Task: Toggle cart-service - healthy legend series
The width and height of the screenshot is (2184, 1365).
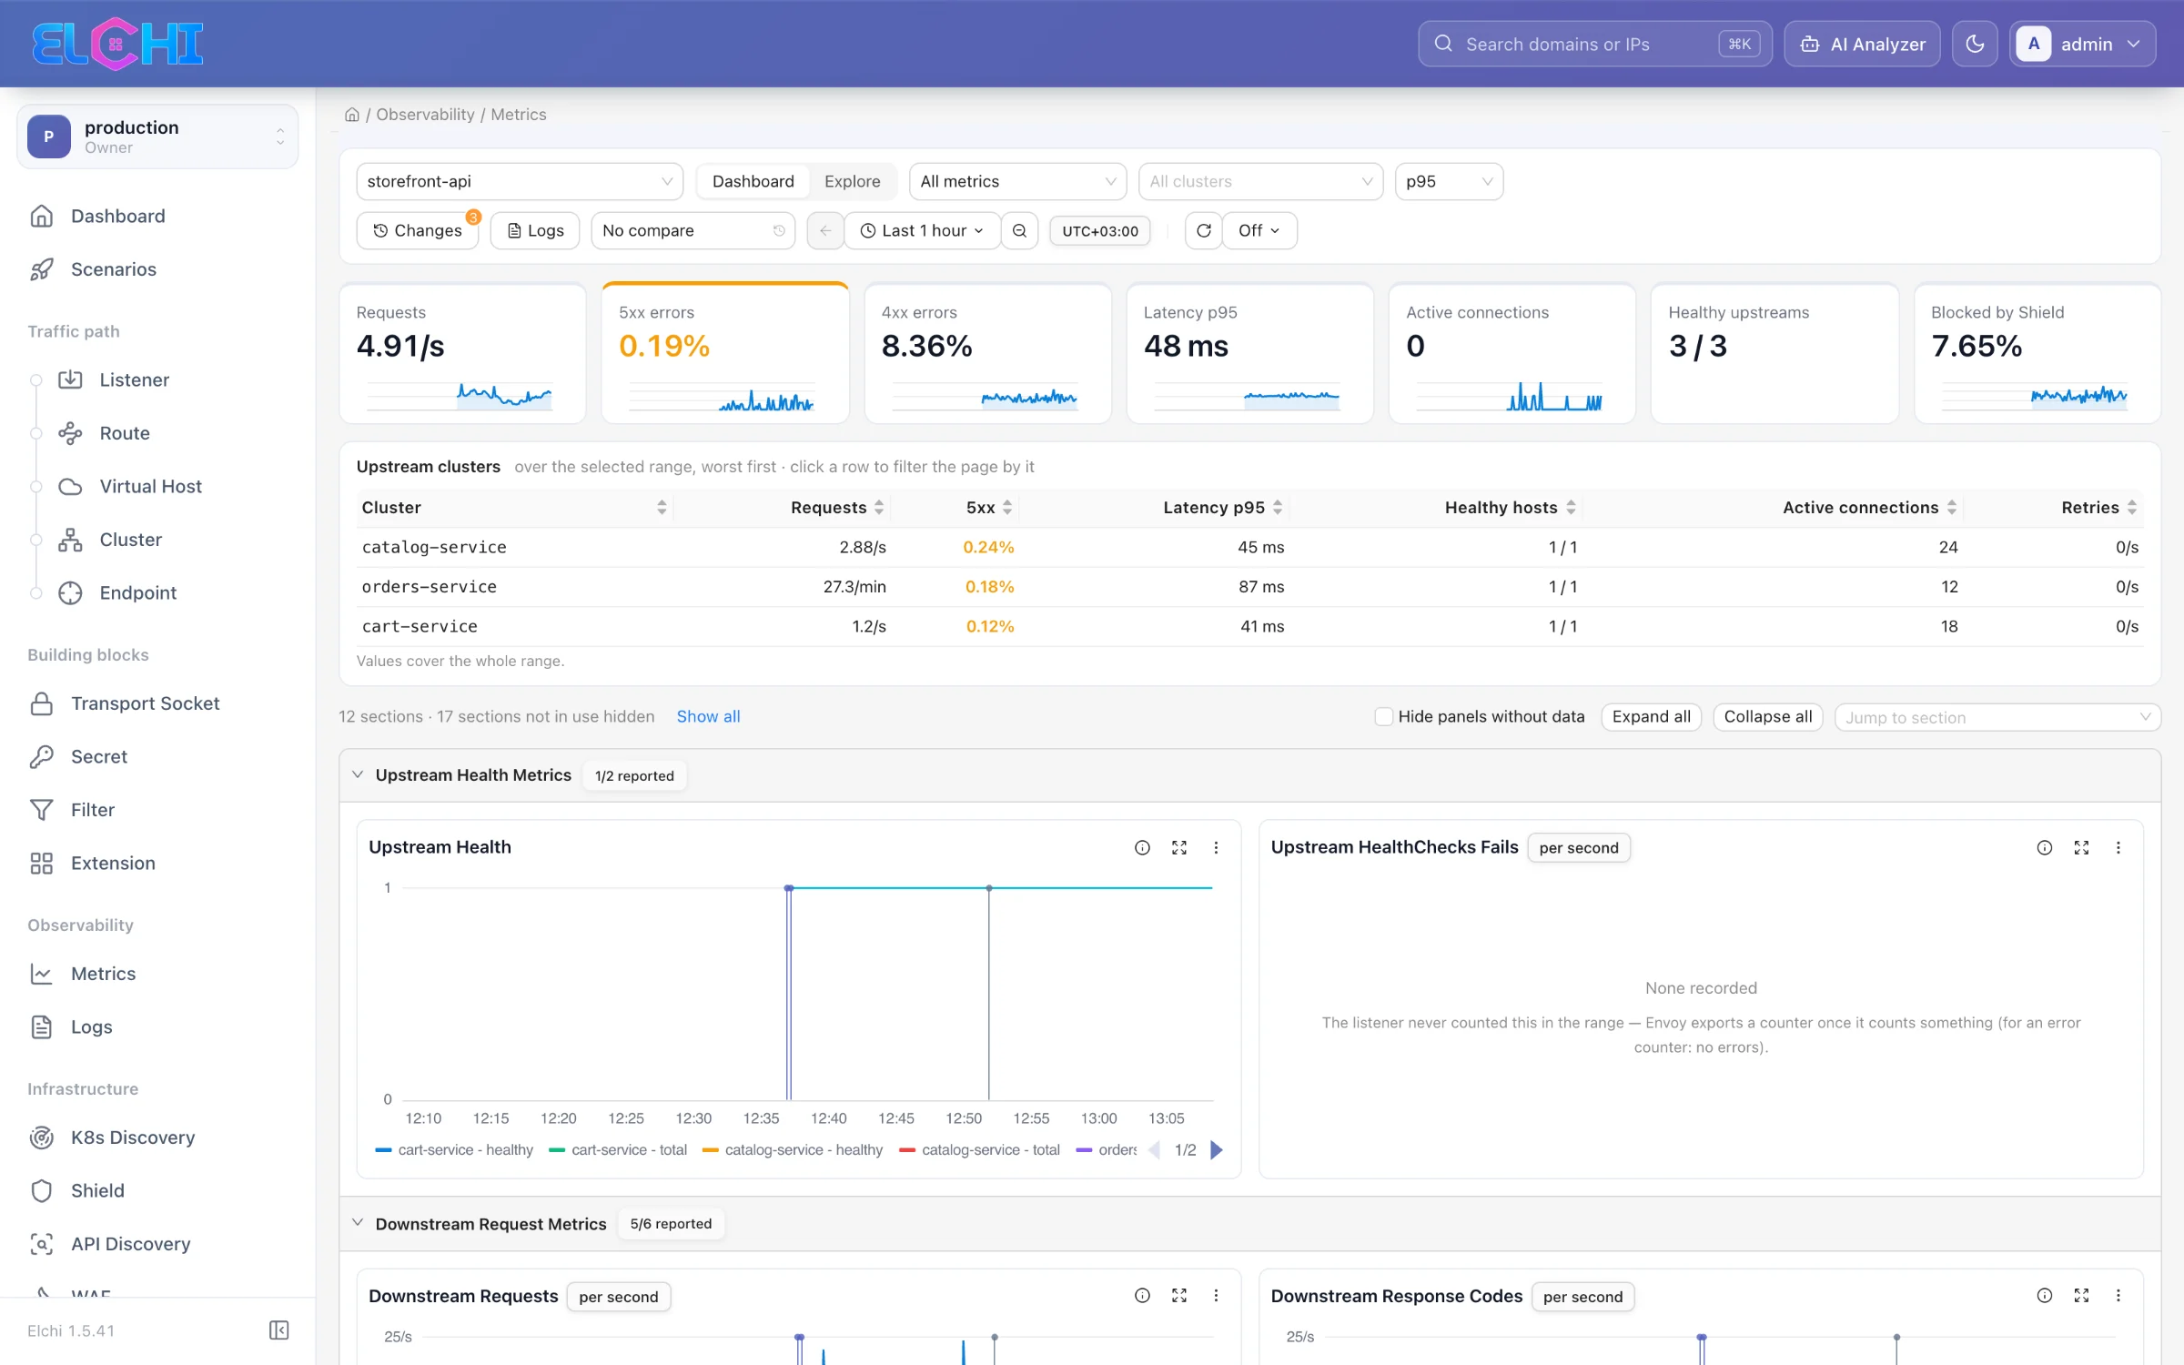Action: tap(454, 1150)
